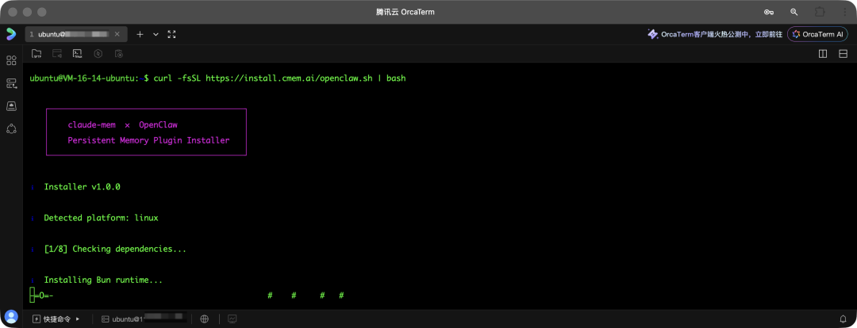Open the dashboard grid icon in sidebar
This screenshot has width=857, height=328.
coord(11,60)
